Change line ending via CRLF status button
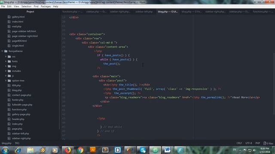The height and width of the screenshot is (154, 275). [x=239, y=143]
